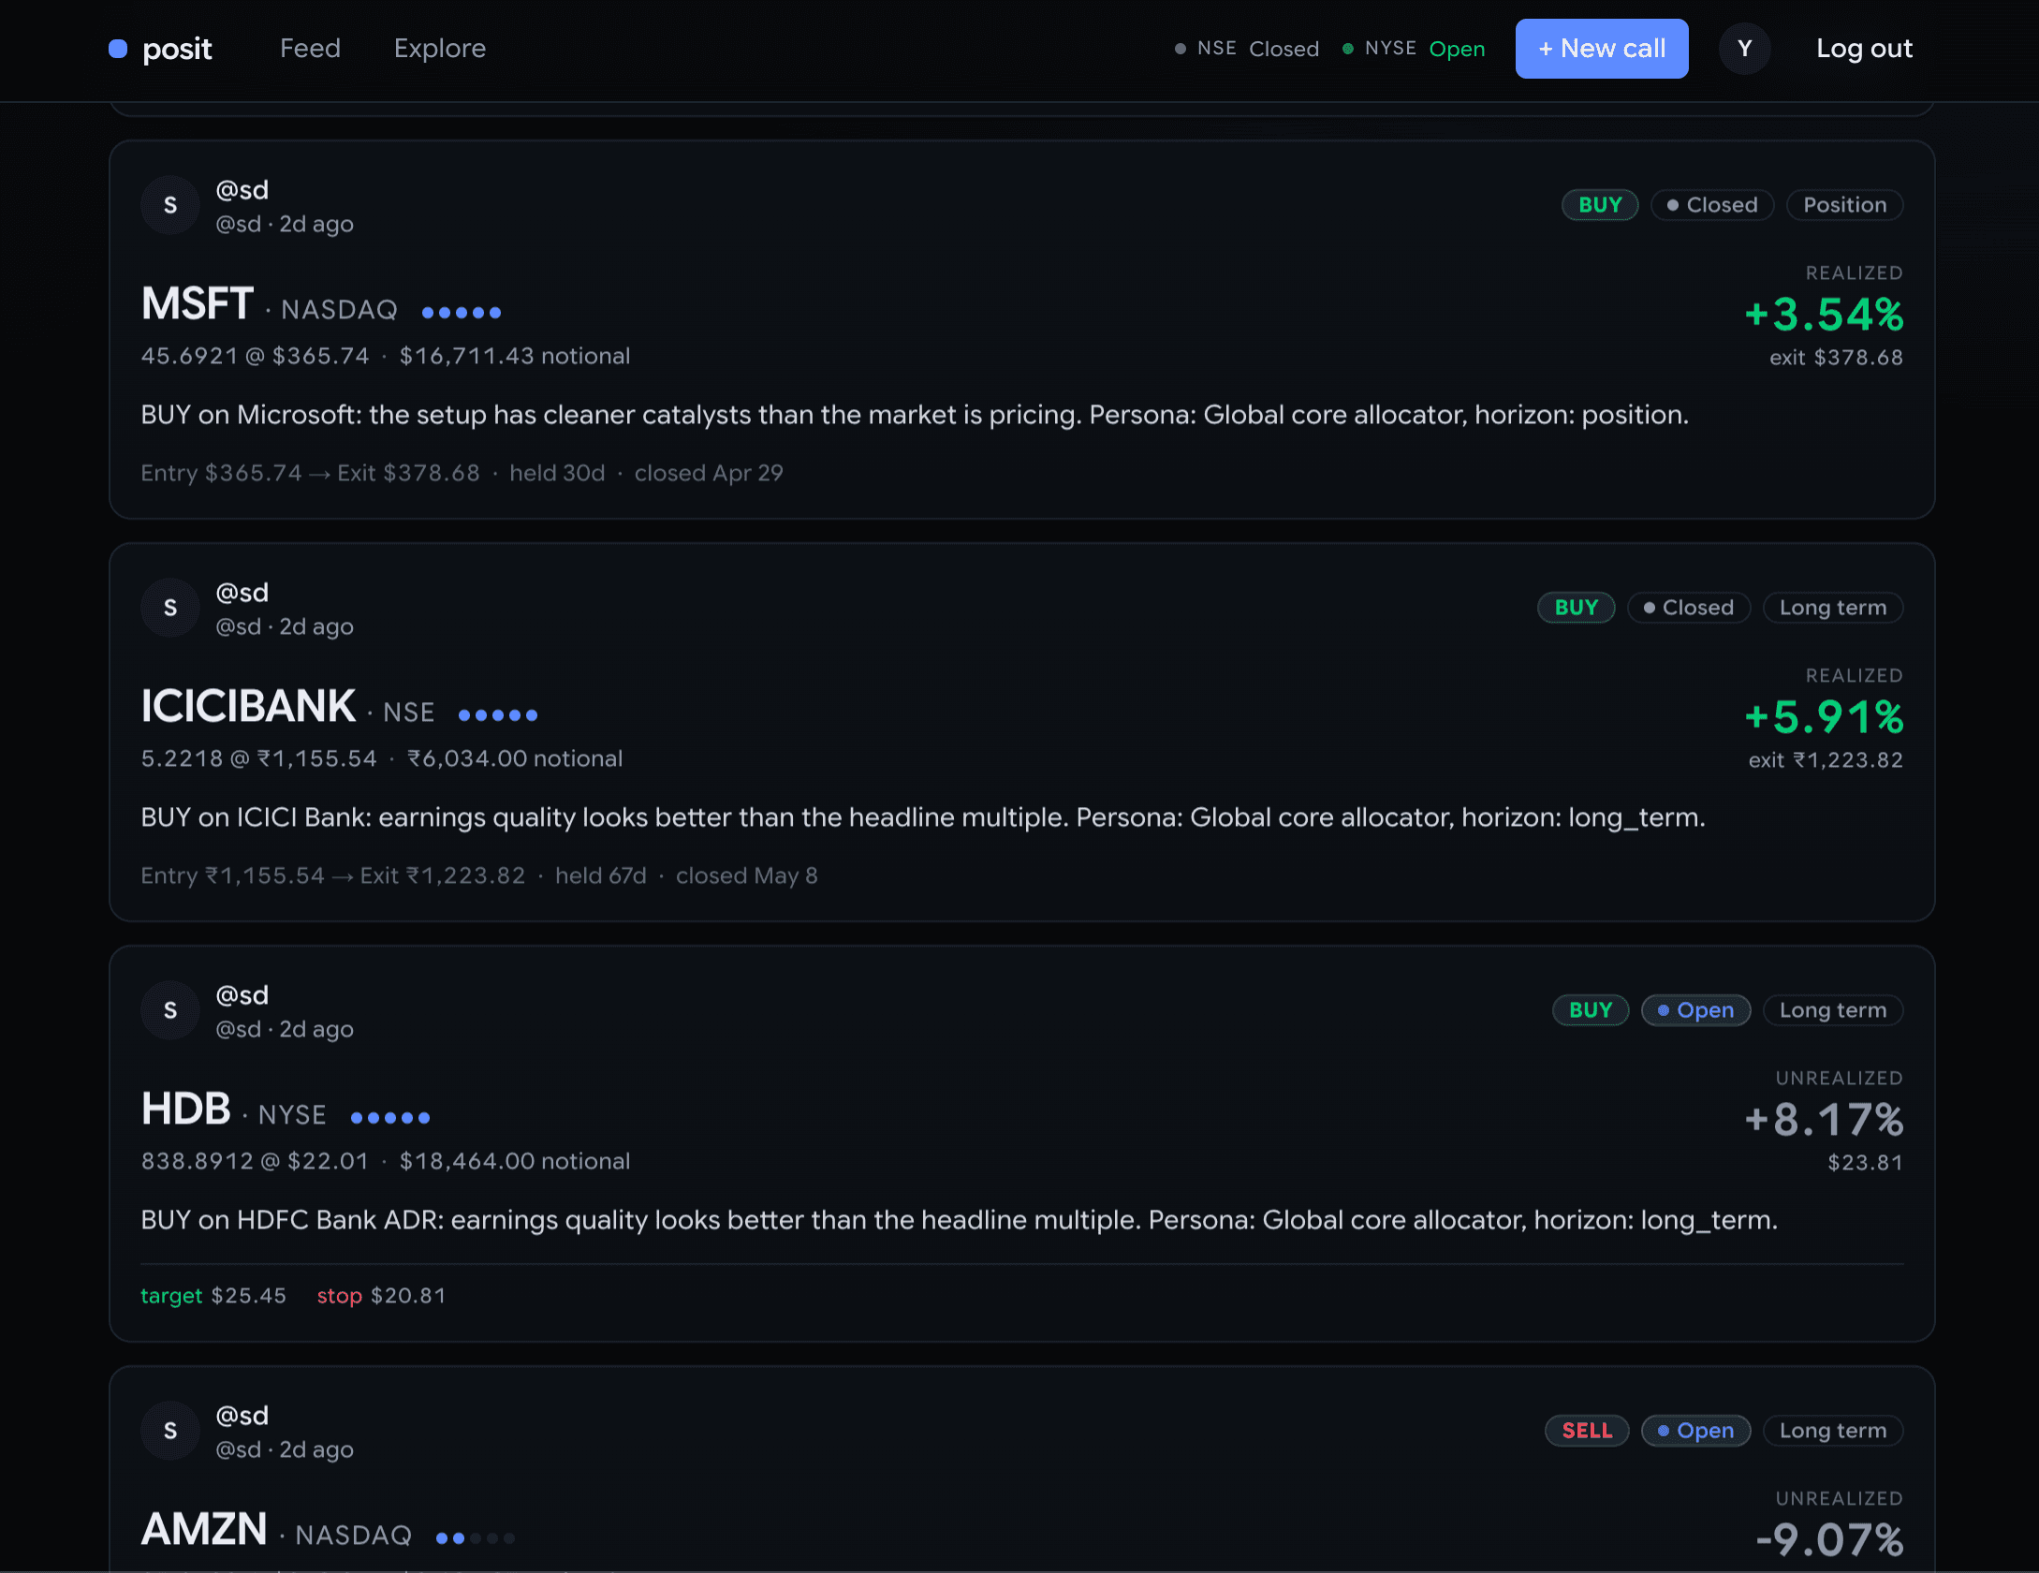Click the BUY badge on MSFT card
Image resolution: width=2039 pixels, height=1573 pixels.
tap(1600, 205)
